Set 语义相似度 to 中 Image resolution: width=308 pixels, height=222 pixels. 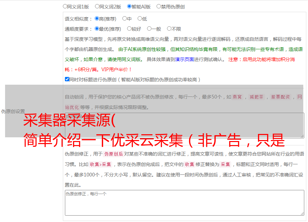pyautogui.click(x=124, y=19)
